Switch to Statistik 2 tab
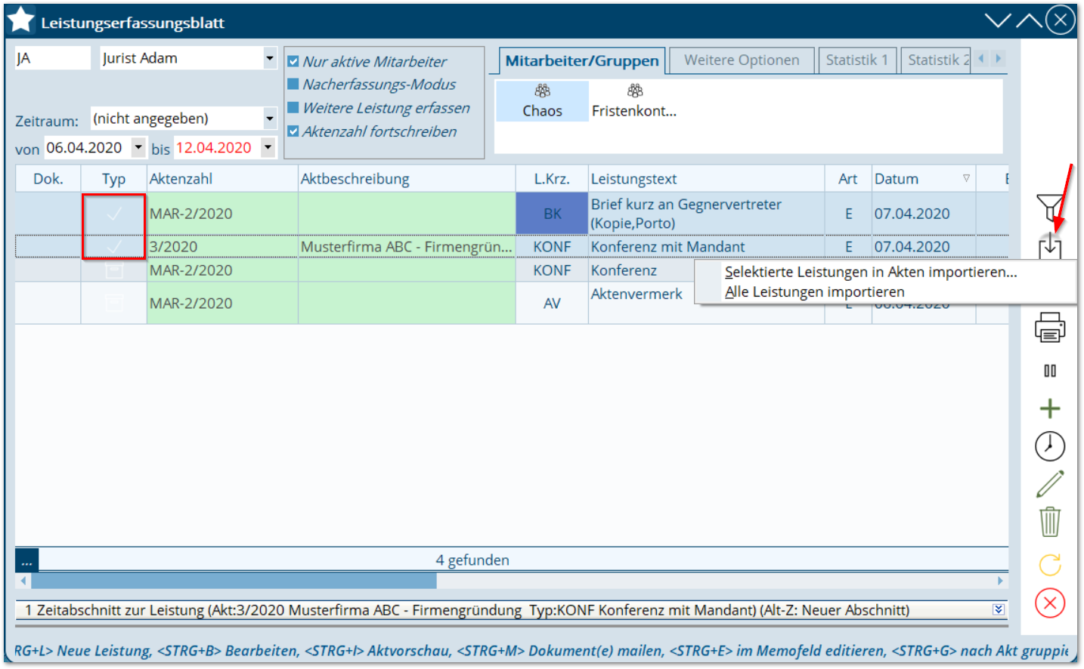The height and width of the screenshot is (669, 1084). [x=936, y=60]
